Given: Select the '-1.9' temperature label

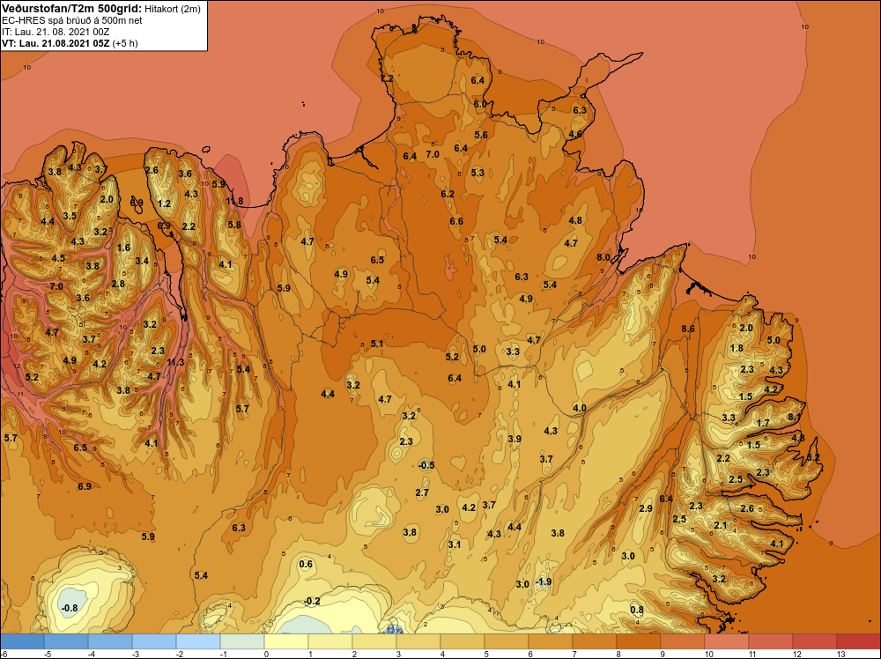Looking at the screenshot, I should 544,581.
